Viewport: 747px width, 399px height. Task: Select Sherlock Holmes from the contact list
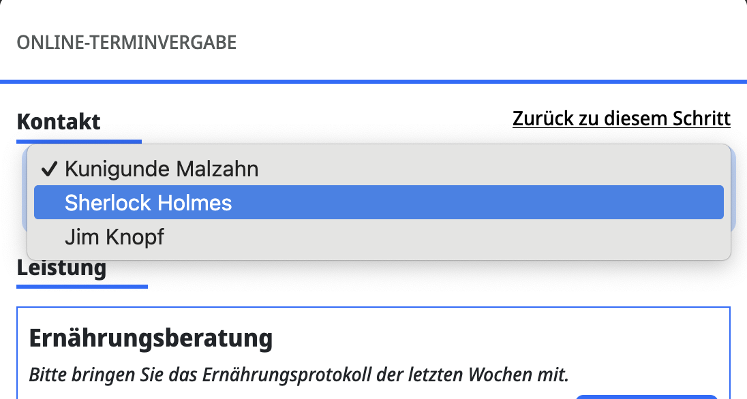point(149,202)
